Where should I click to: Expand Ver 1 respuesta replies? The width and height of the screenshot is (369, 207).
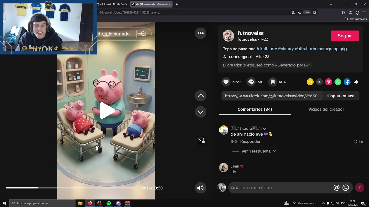pyautogui.click(x=259, y=151)
